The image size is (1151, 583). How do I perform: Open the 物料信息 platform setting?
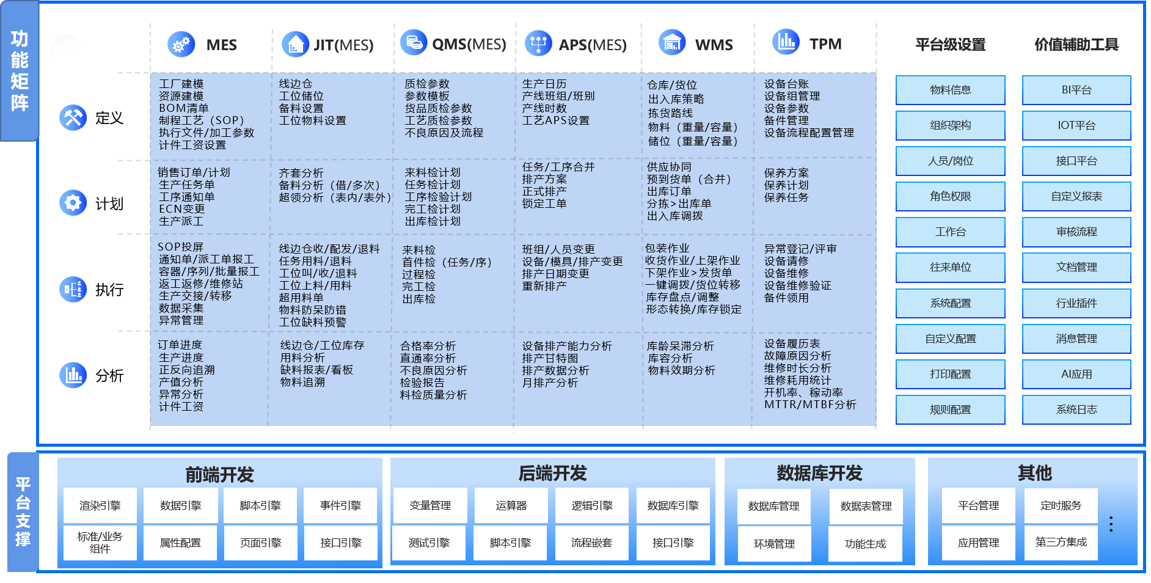950,90
